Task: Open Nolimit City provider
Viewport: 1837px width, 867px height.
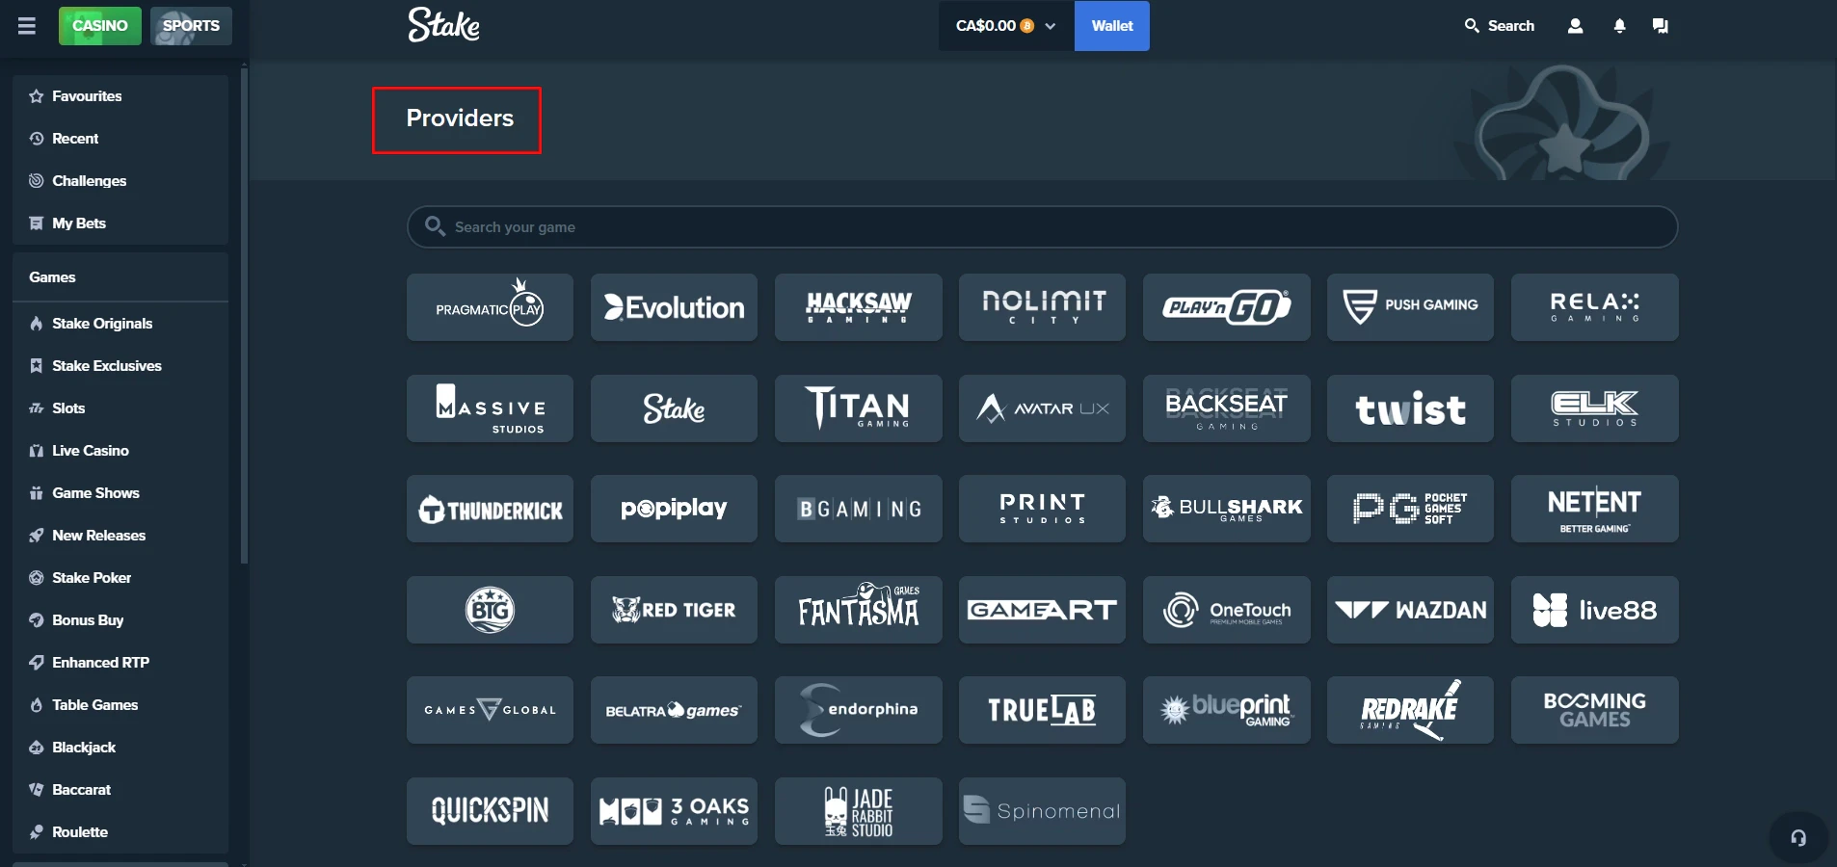Action: pos(1042,307)
